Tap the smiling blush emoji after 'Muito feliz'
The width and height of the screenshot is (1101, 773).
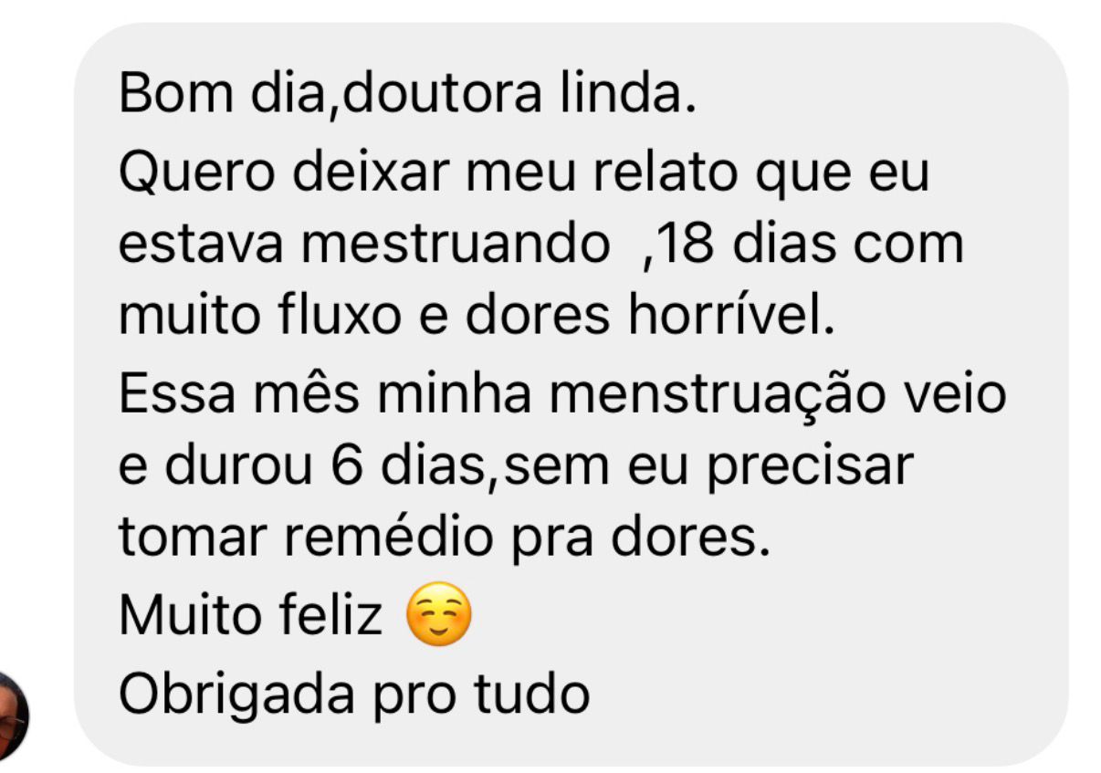[438, 616]
